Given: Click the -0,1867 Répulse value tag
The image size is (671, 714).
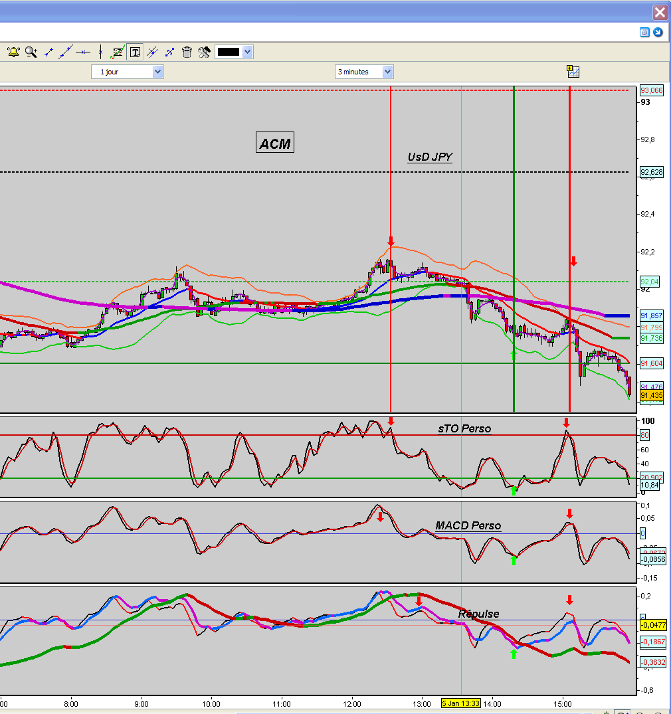Looking at the screenshot, I should 653,642.
